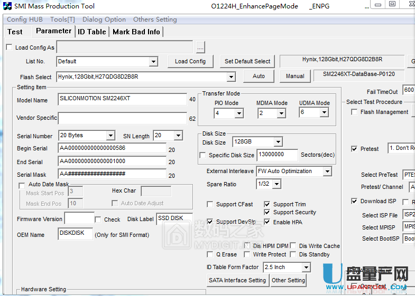
Task: Uncheck the Support Trim option
Action: (268, 204)
